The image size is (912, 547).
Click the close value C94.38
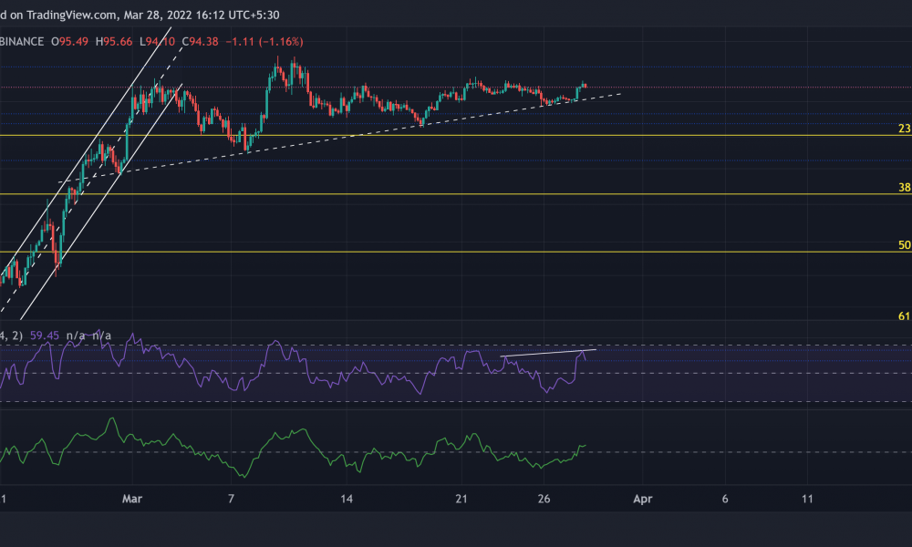point(200,42)
